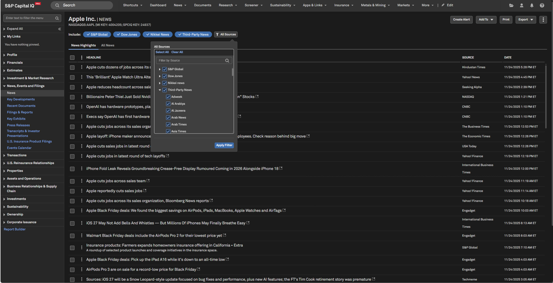This screenshot has height=283, width=553.
Task: Collapse the Third-Party News tree node
Action: tap(160, 90)
